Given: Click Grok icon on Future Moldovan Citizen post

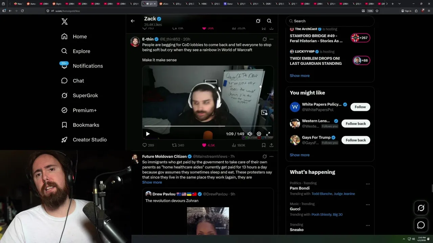Looking at the screenshot, I should tap(265, 157).
